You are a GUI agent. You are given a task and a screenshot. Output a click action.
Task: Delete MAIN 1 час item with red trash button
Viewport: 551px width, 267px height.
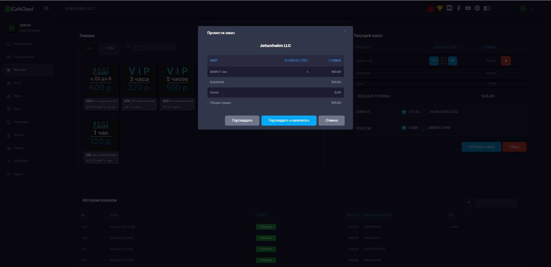(x=506, y=61)
